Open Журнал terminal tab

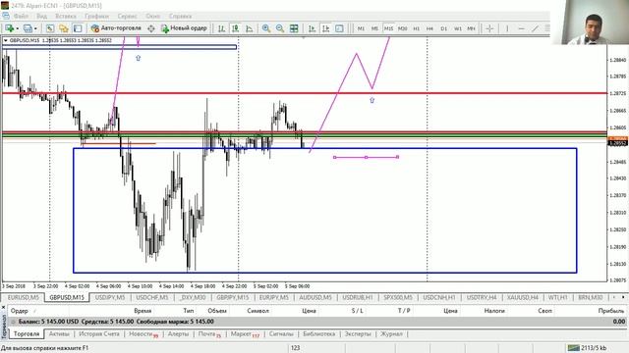pyautogui.click(x=391, y=333)
